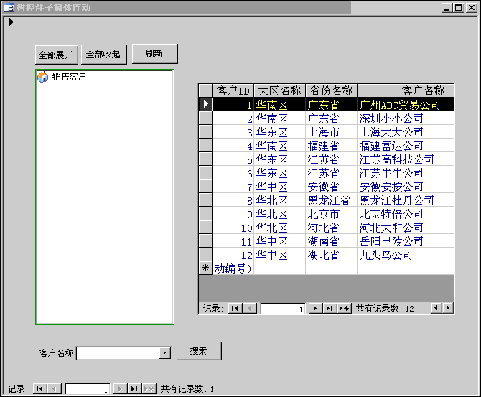Minimize the 树控件子窗体连动 window
This screenshot has height=397, width=481.
[x=447, y=8]
